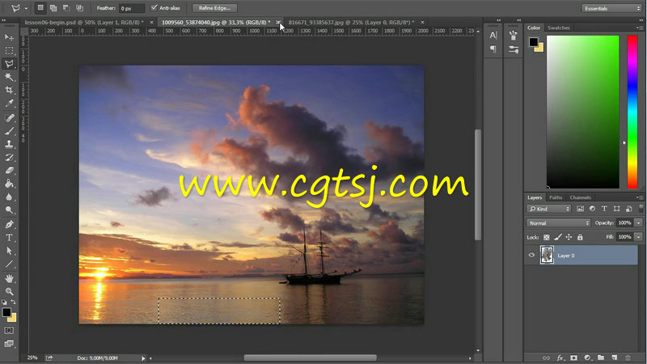Select the Healing Brush tool
This screenshot has width=647, height=364.
9,118
